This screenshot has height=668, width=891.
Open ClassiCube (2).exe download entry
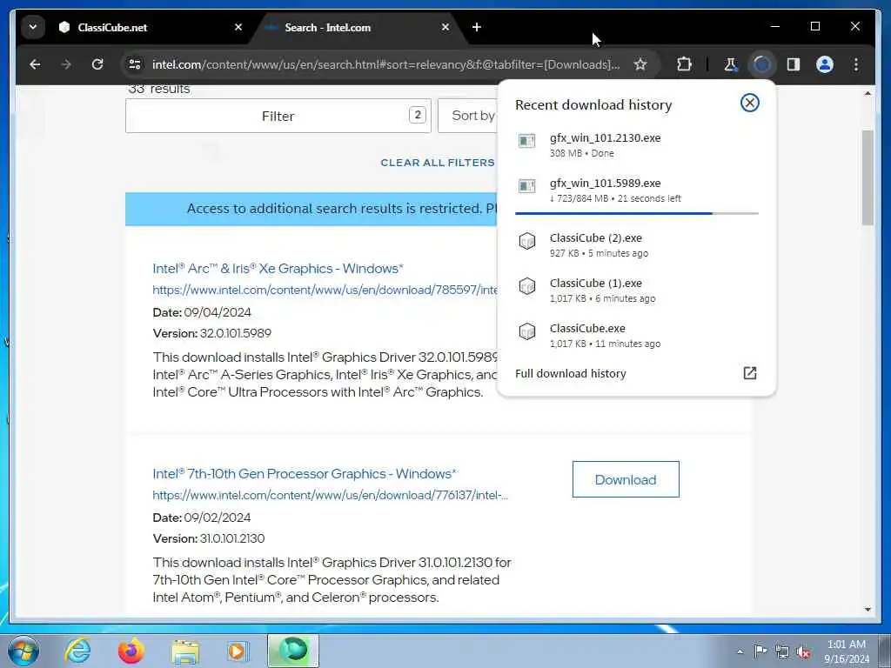636,244
